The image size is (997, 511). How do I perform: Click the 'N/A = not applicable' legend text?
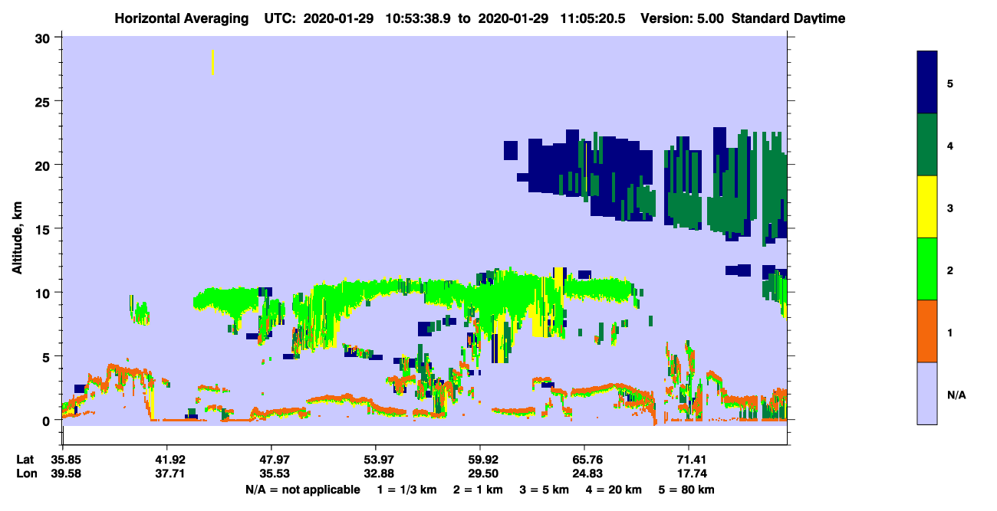tap(302, 490)
